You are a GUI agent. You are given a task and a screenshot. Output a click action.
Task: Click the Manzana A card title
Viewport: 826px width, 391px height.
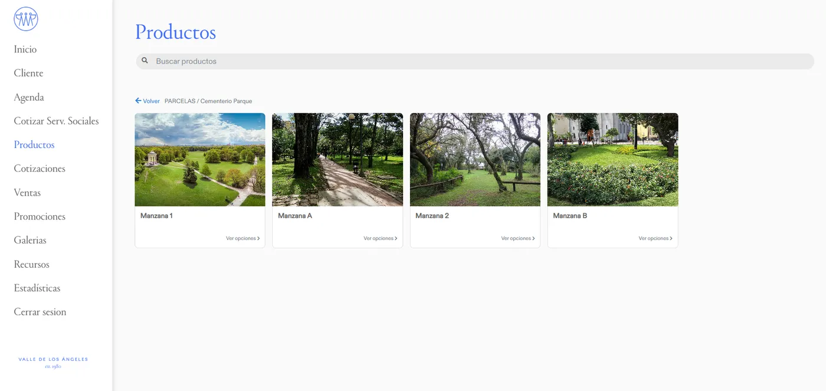tap(295, 216)
